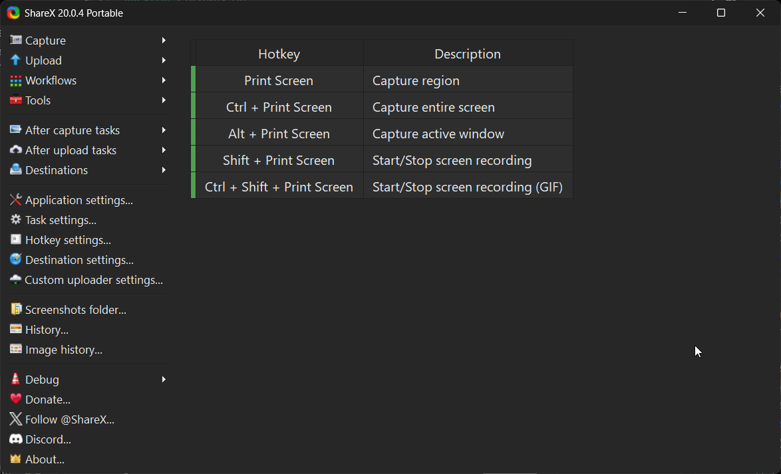Click the After upload tasks cloud icon
Screen dimensions: 781x474
point(16,150)
